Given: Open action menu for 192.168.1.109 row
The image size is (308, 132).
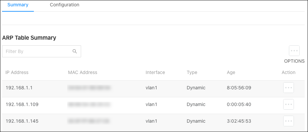Looking at the screenshot, I should [288, 104].
